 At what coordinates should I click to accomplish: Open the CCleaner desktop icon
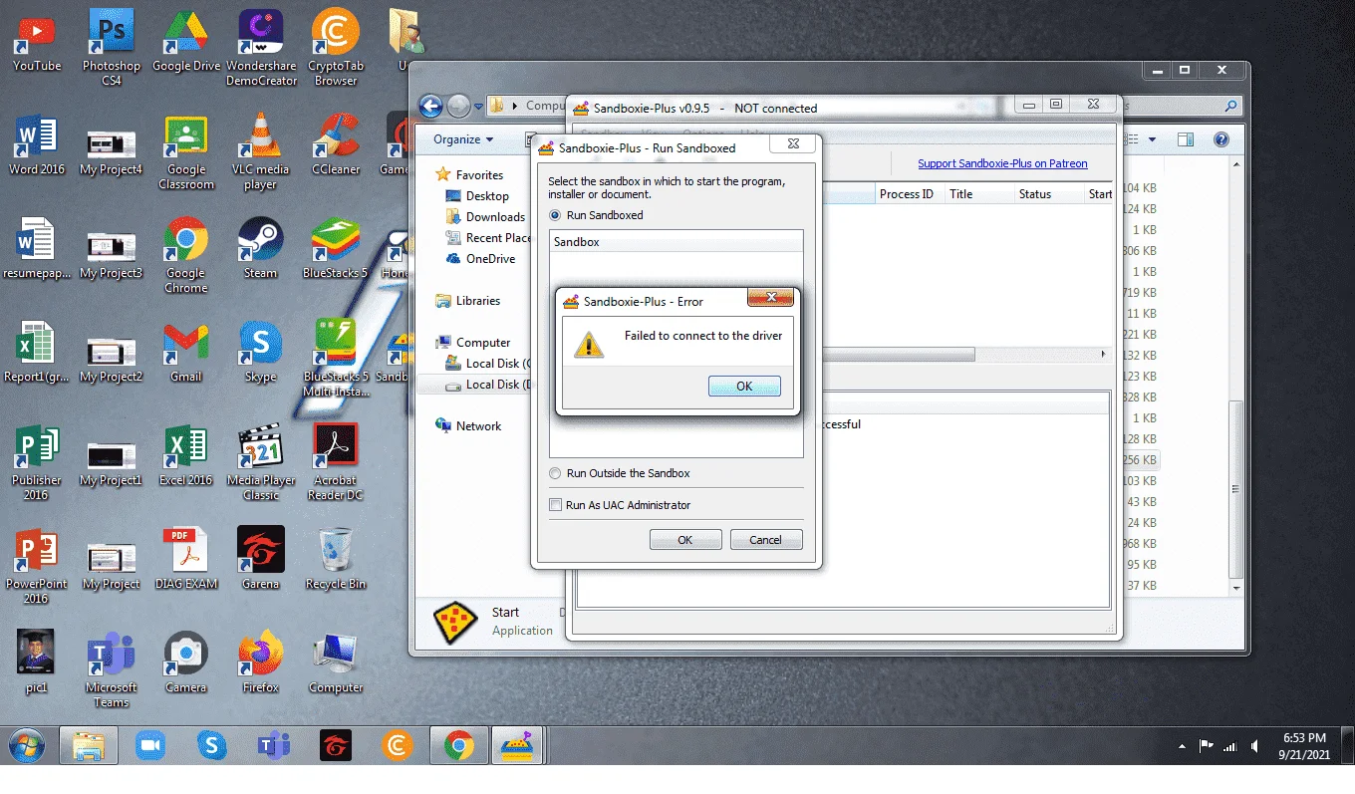336,145
